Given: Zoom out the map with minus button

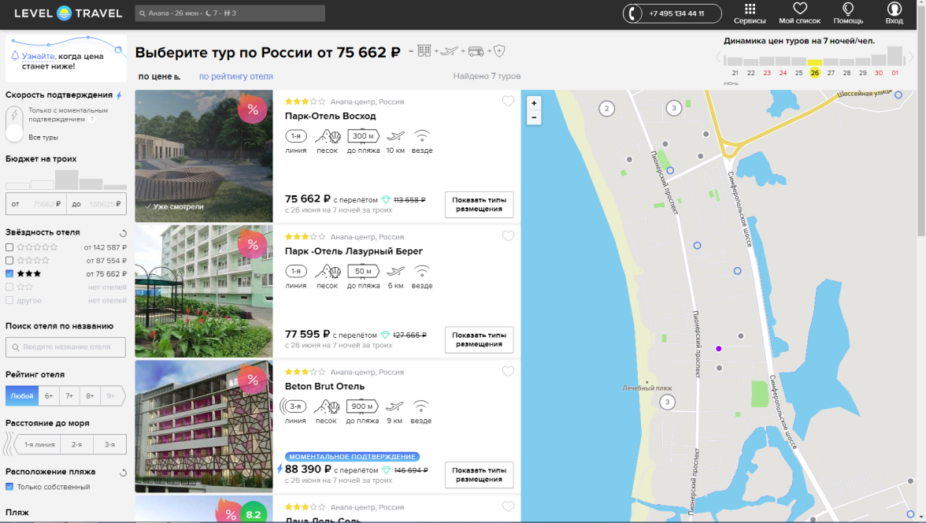Looking at the screenshot, I should (x=534, y=117).
